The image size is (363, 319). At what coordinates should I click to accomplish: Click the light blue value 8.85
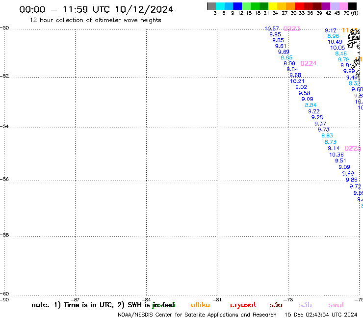286,57
